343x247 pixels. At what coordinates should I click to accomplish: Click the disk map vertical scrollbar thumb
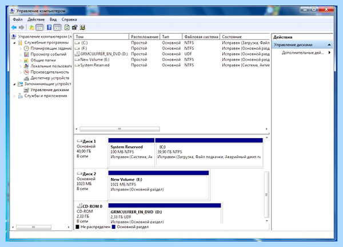[x=266, y=195]
